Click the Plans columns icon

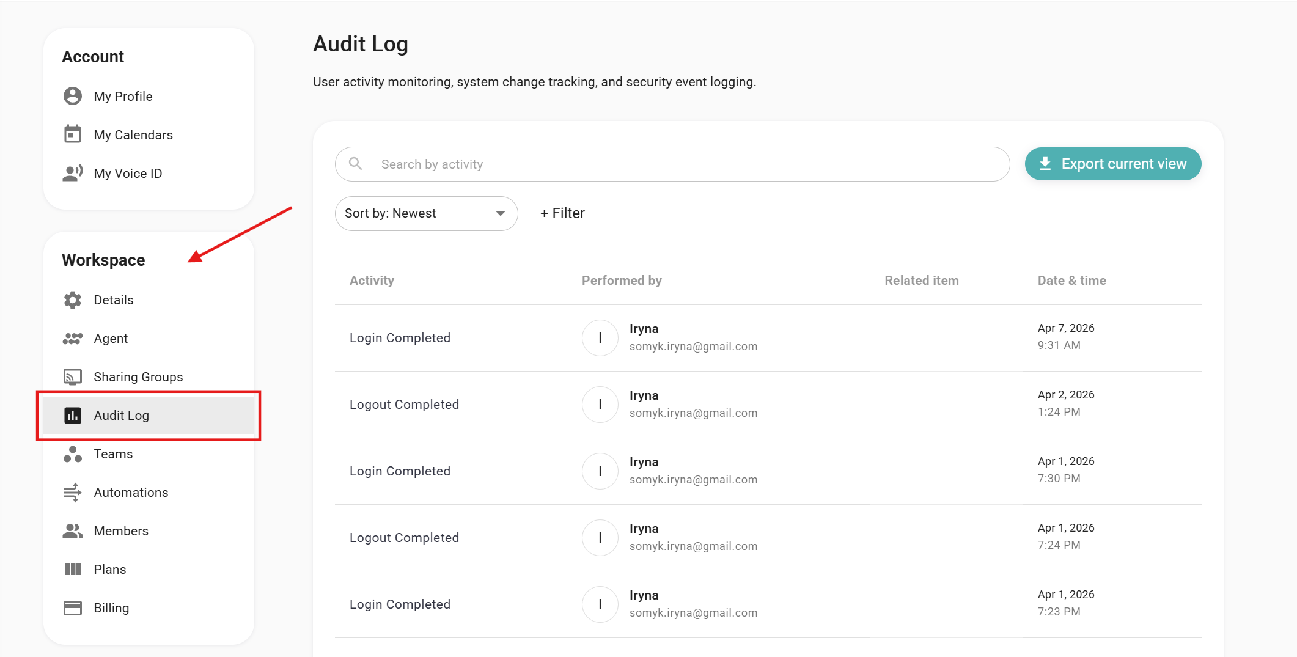73,570
